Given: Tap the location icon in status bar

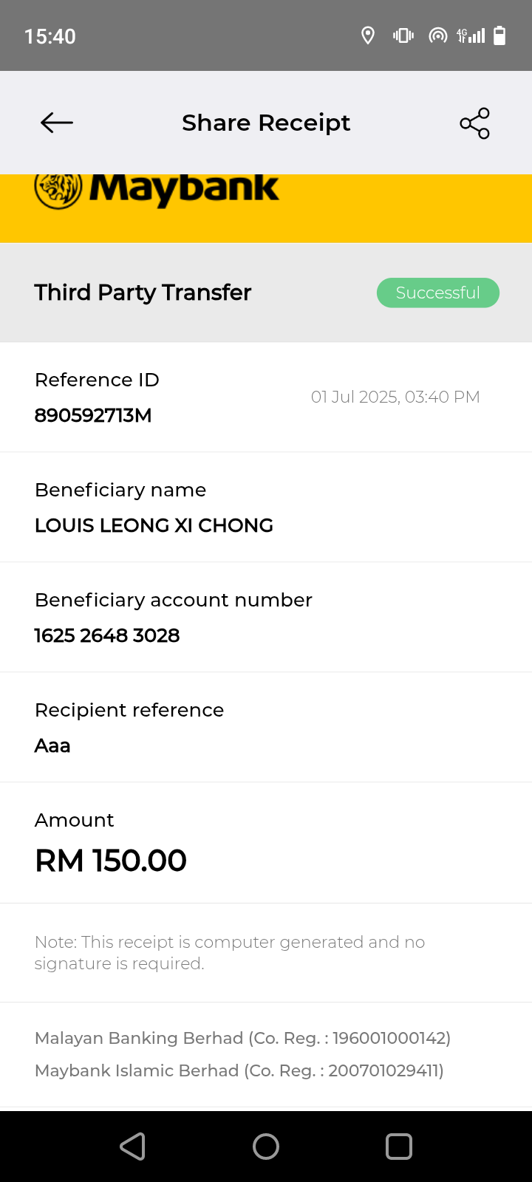Looking at the screenshot, I should point(367,35).
